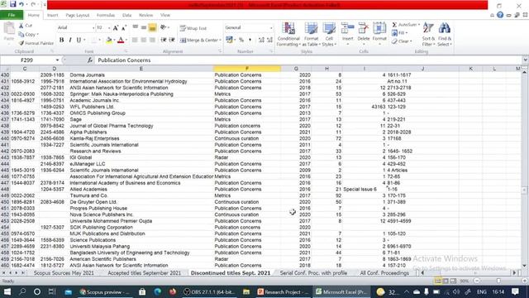
Task: Toggle top align
Action: (x=136, y=27)
